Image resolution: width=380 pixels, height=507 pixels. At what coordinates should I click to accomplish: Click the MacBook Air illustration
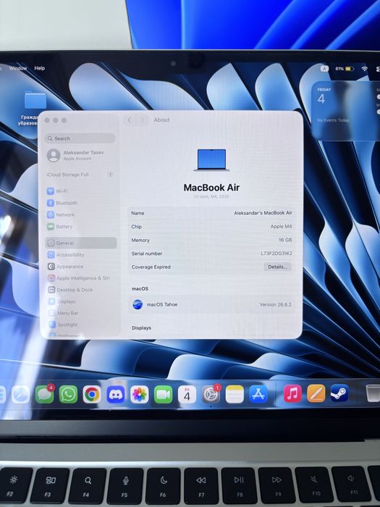coord(211,160)
